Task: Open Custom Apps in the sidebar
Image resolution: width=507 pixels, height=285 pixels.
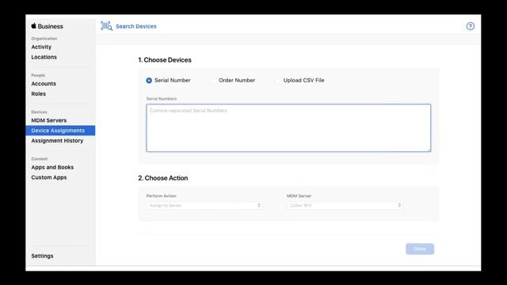Action: (x=49, y=177)
